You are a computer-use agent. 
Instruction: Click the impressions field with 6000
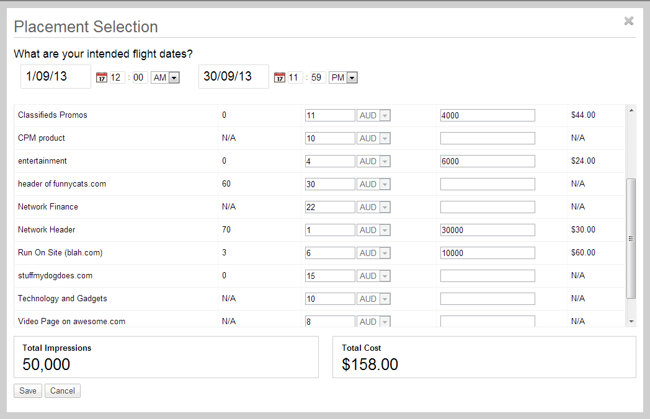point(487,161)
